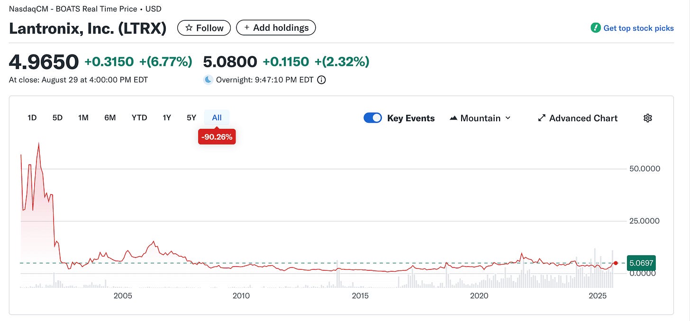Viewport: 690px width, 321px height.
Task: Click the NasdaqCM real time price text
Action: click(85, 9)
